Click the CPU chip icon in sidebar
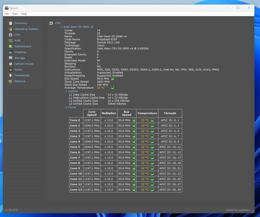Viewport: 260px width, 217px height. 11,35
